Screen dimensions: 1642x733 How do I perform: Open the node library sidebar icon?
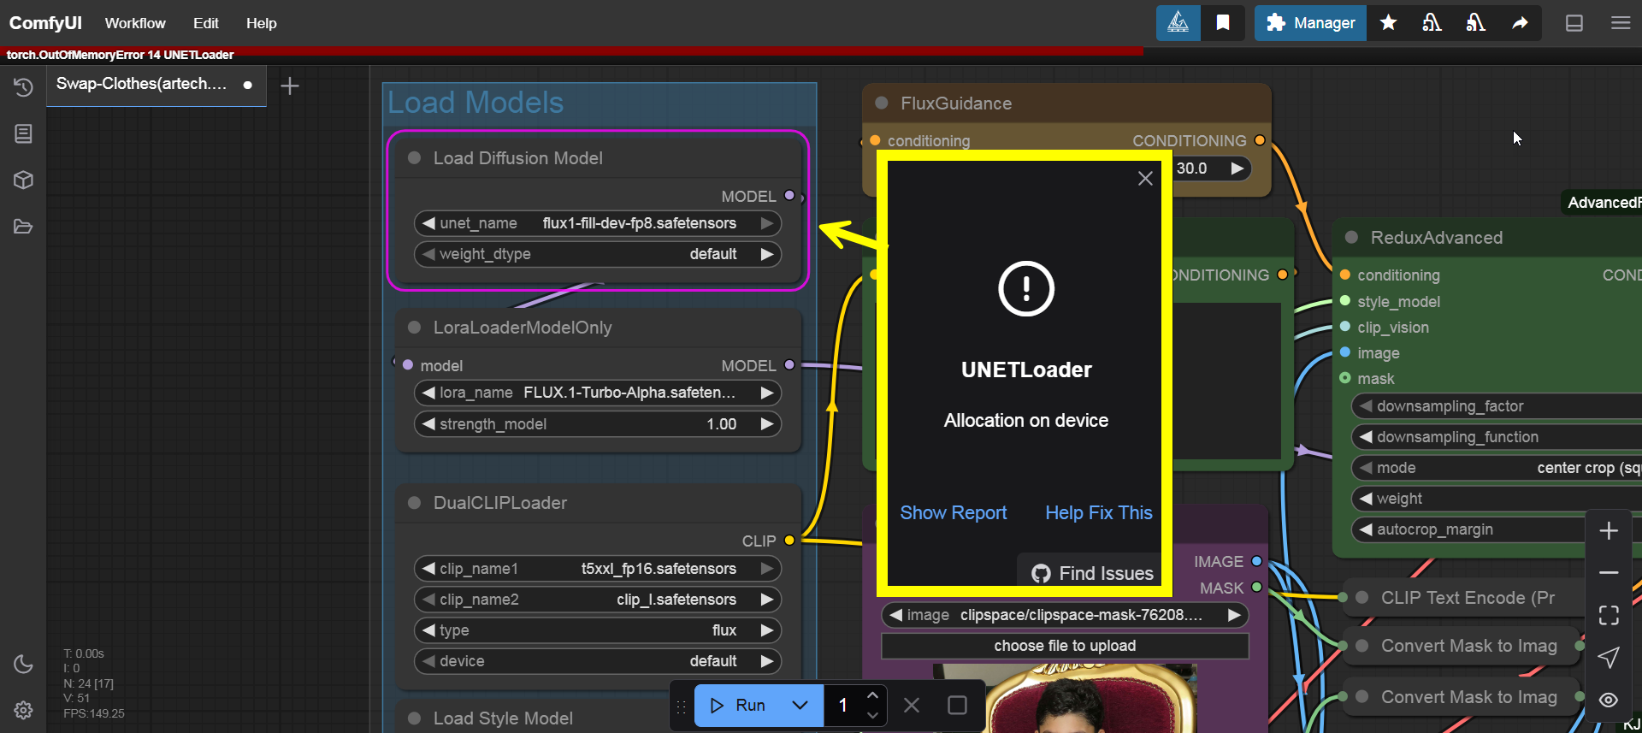[23, 133]
